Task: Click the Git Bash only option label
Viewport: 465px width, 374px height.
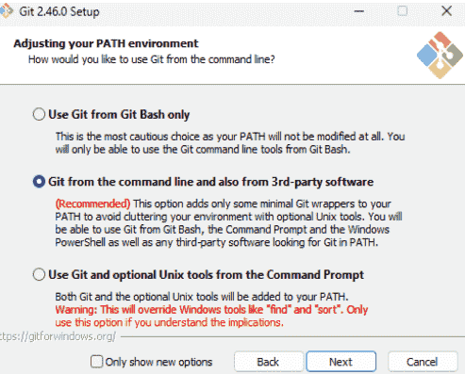Action: click(119, 115)
